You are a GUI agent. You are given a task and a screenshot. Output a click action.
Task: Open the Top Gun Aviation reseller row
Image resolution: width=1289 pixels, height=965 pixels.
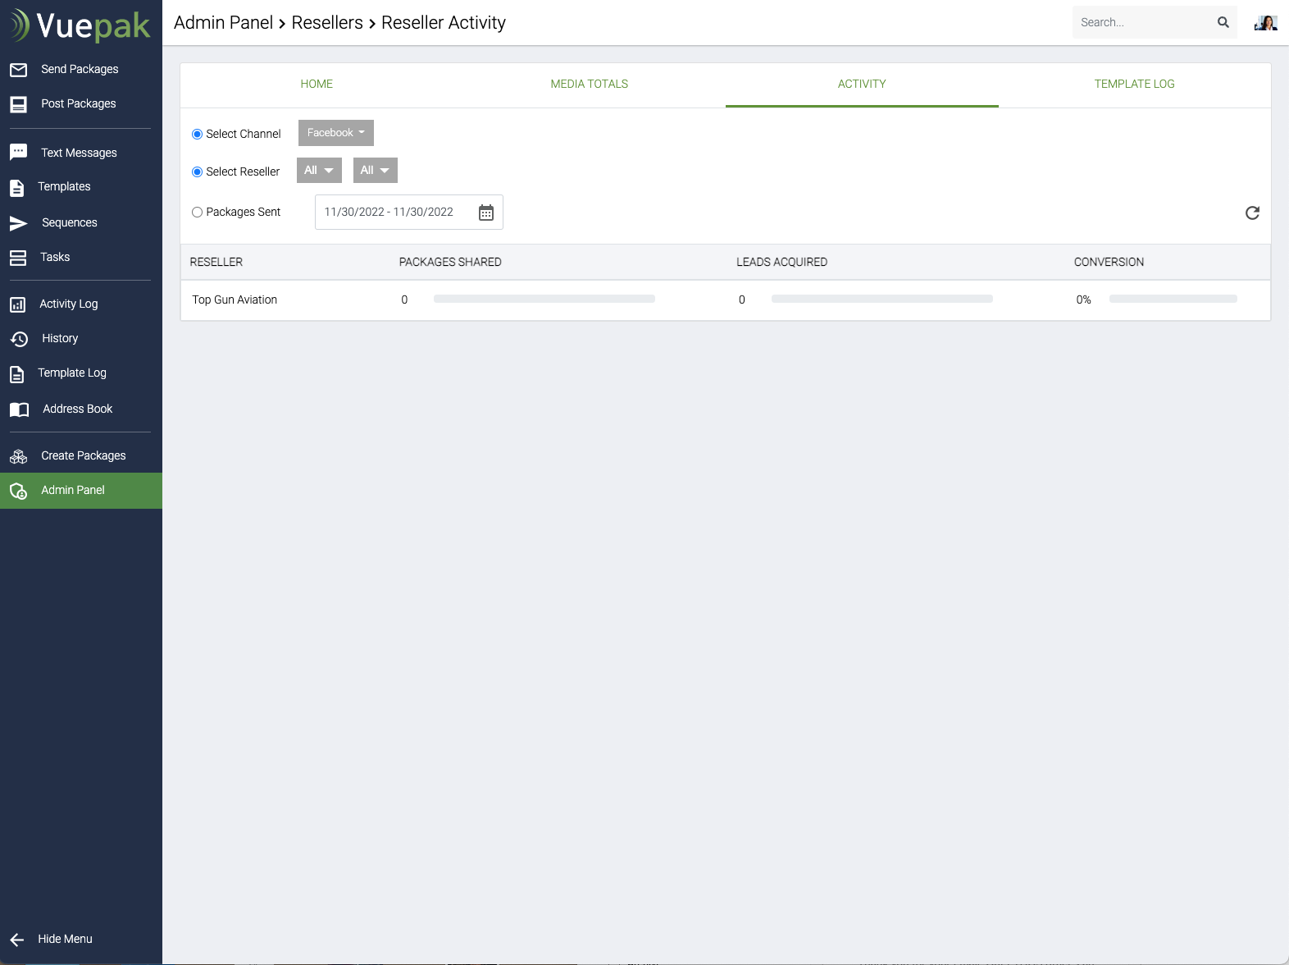coord(235,300)
